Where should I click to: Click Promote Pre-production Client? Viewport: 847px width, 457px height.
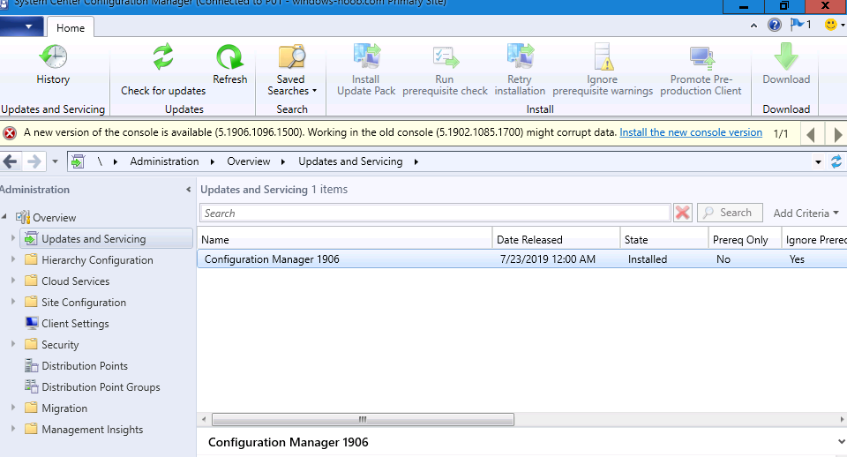point(701,71)
